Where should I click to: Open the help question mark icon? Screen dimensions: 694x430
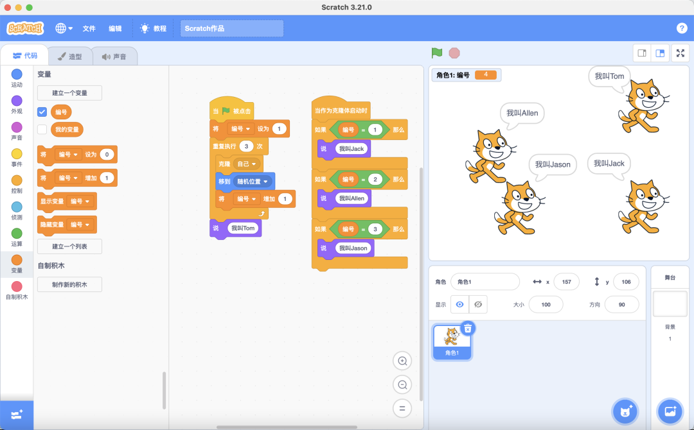(682, 28)
